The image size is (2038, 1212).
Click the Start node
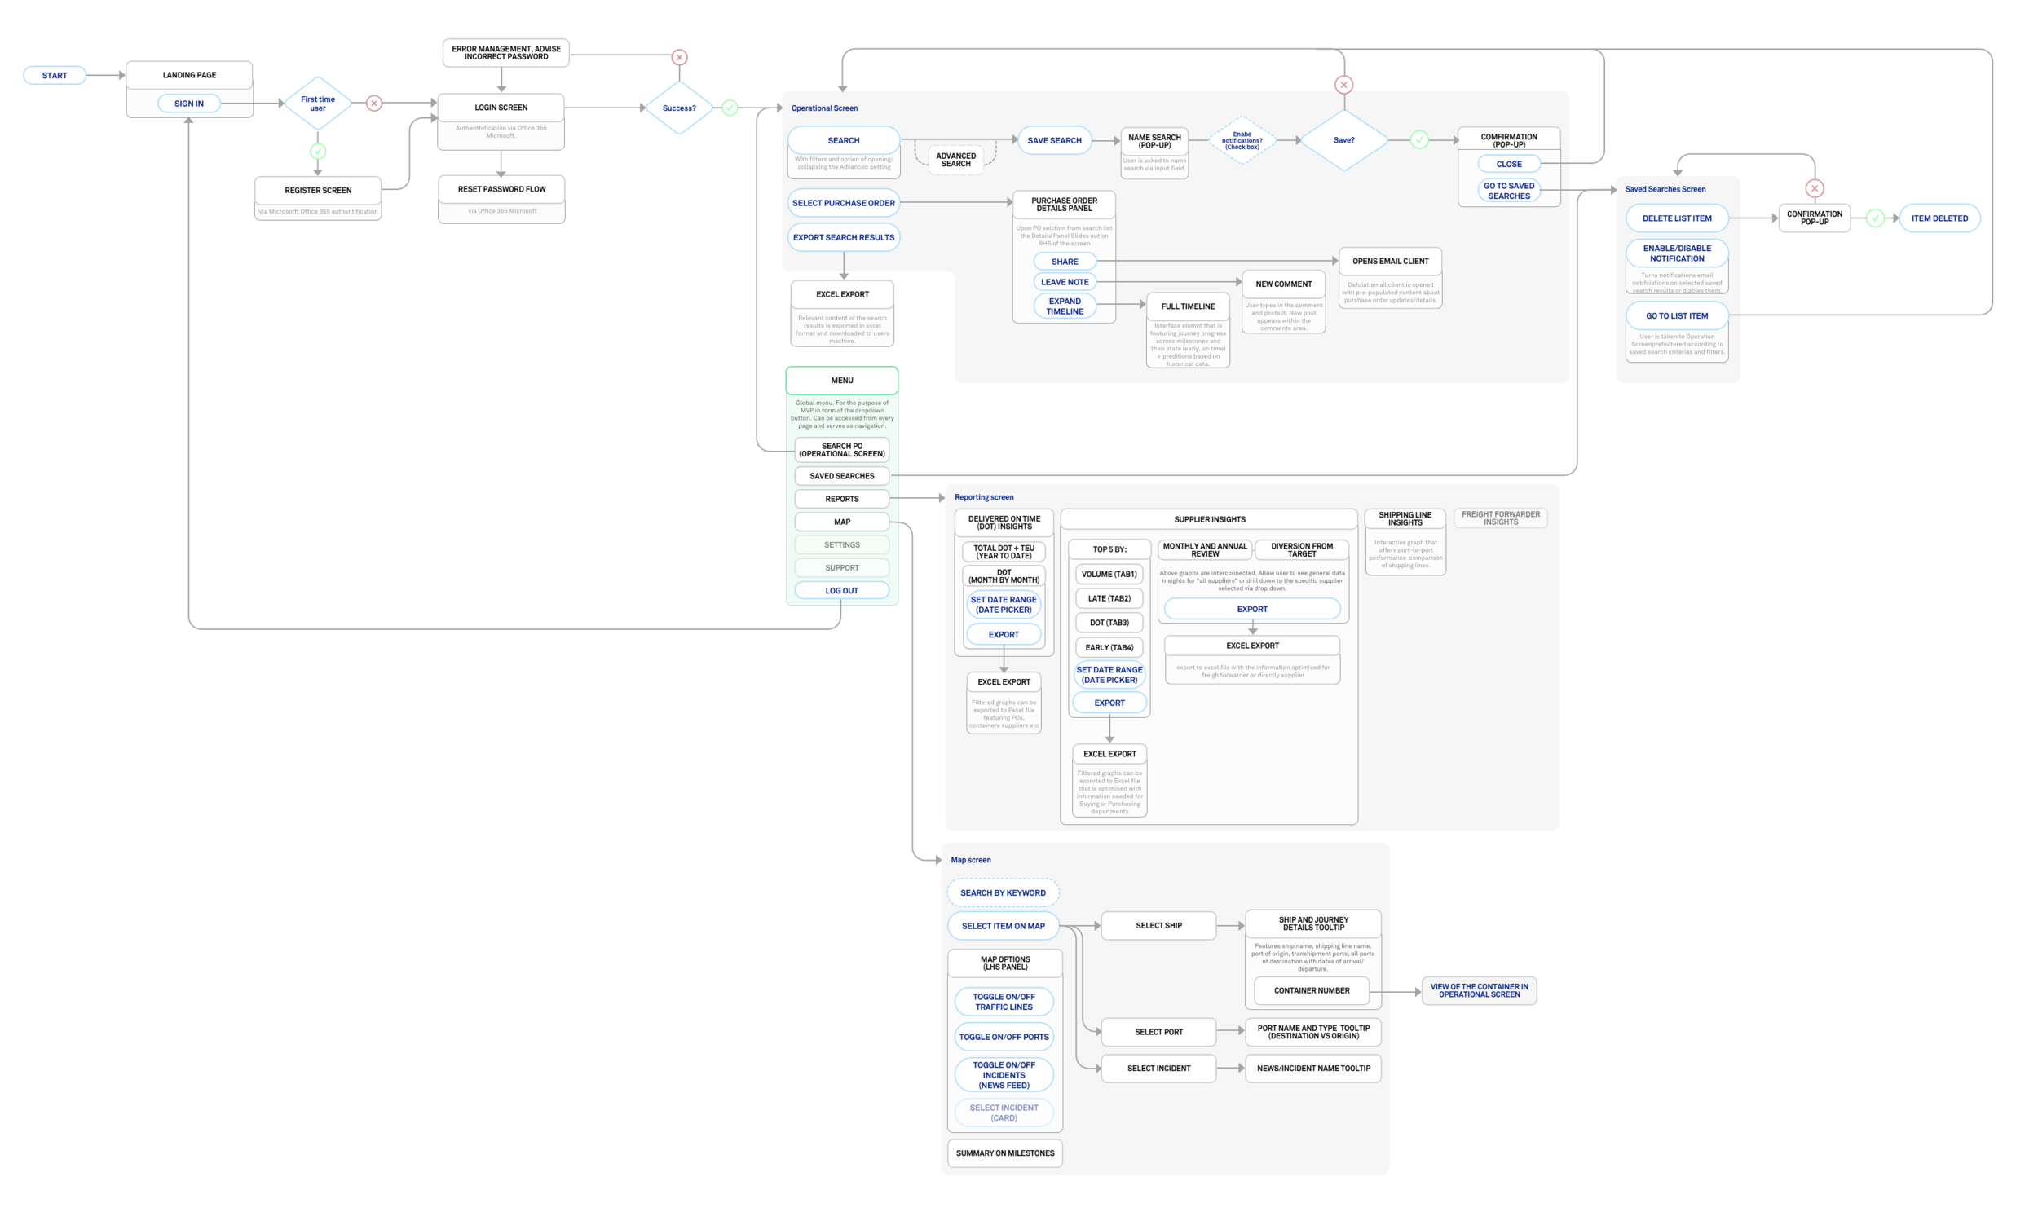point(55,75)
